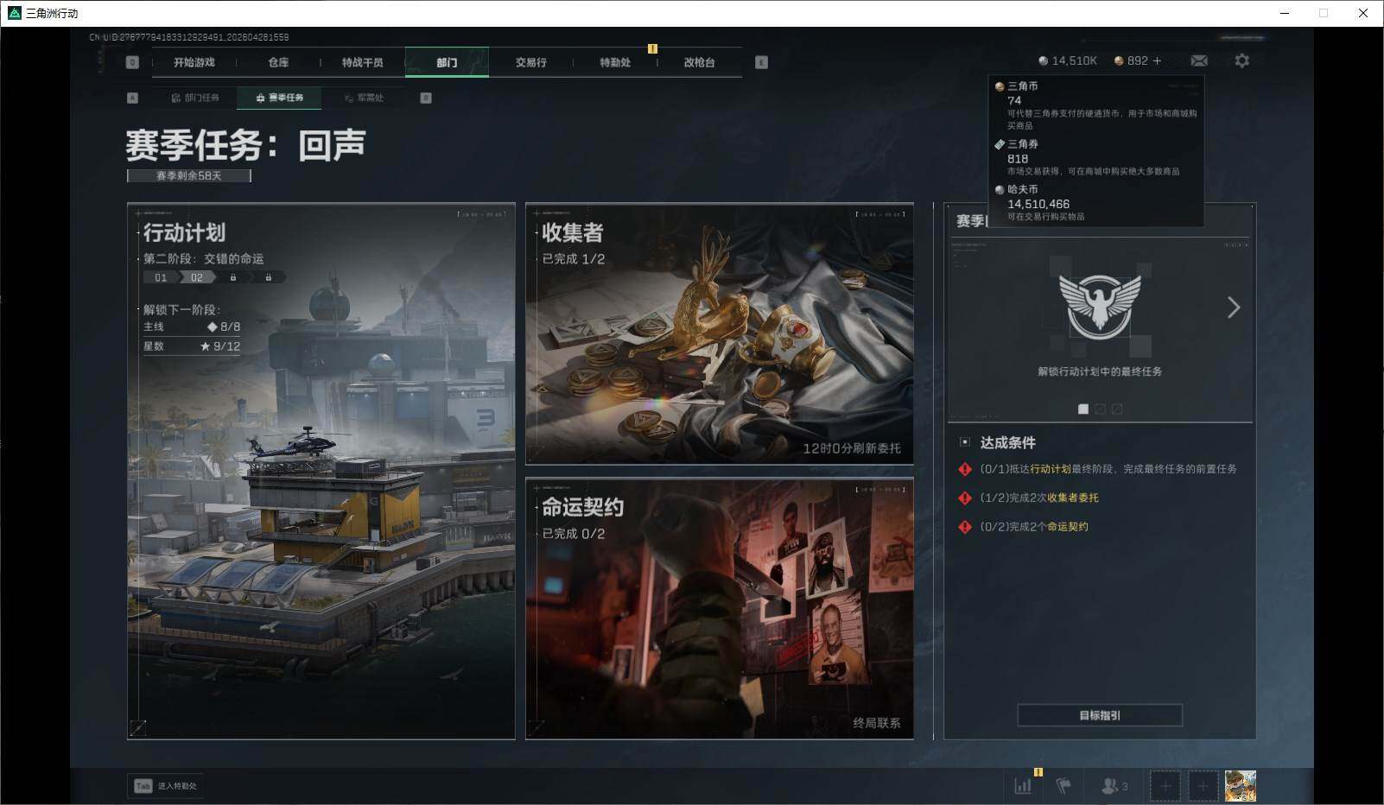Click the 赛季剩余58天 countdown bar
The width and height of the screenshot is (1384, 805).
(x=188, y=175)
